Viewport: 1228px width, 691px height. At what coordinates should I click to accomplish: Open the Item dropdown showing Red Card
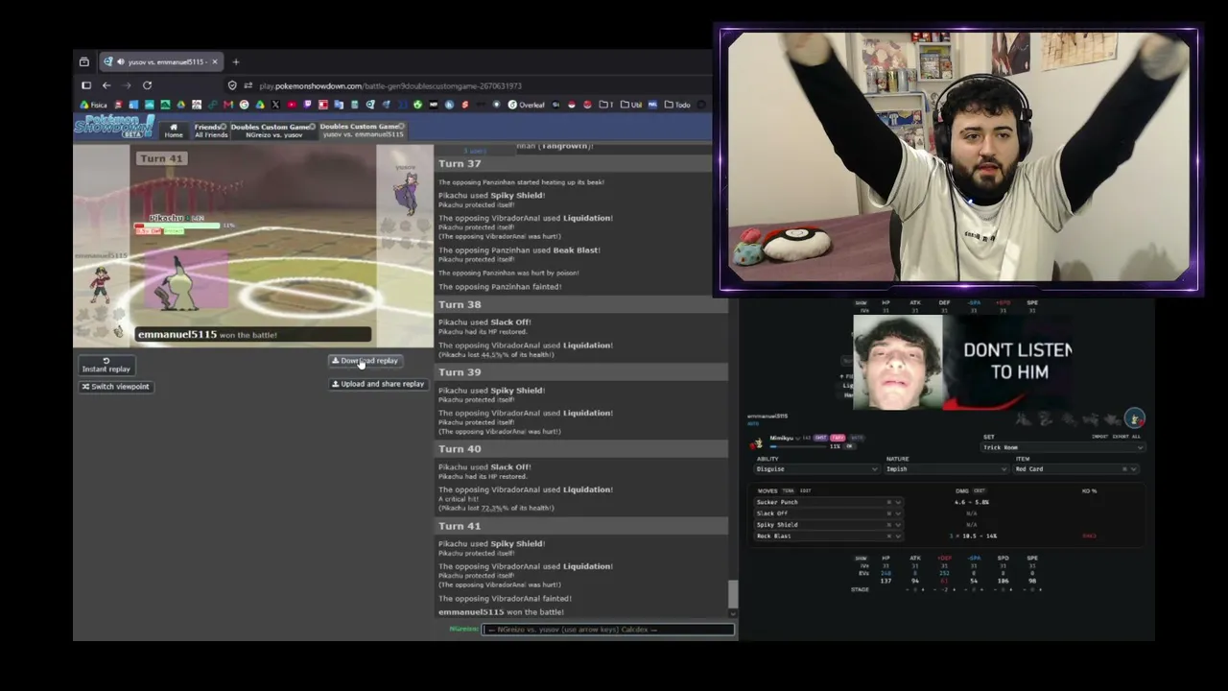1074,469
